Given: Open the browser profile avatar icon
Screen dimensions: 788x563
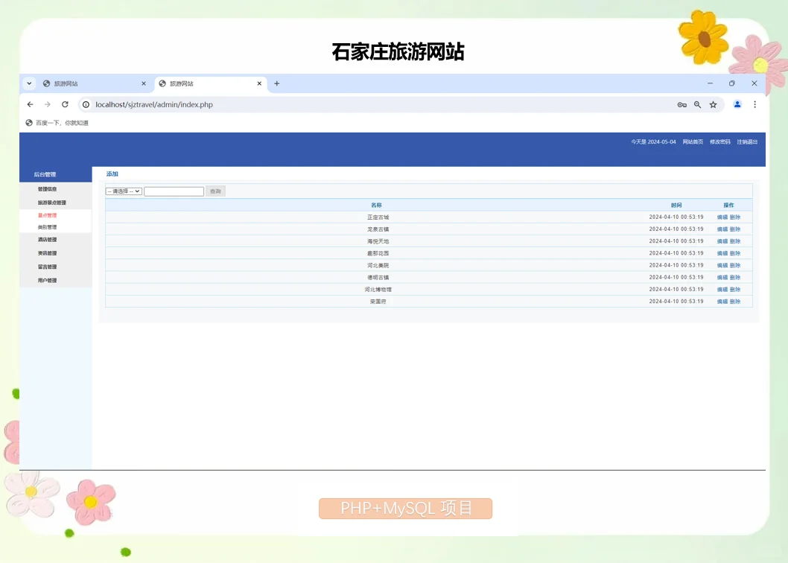Looking at the screenshot, I should pyautogui.click(x=737, y=105).
